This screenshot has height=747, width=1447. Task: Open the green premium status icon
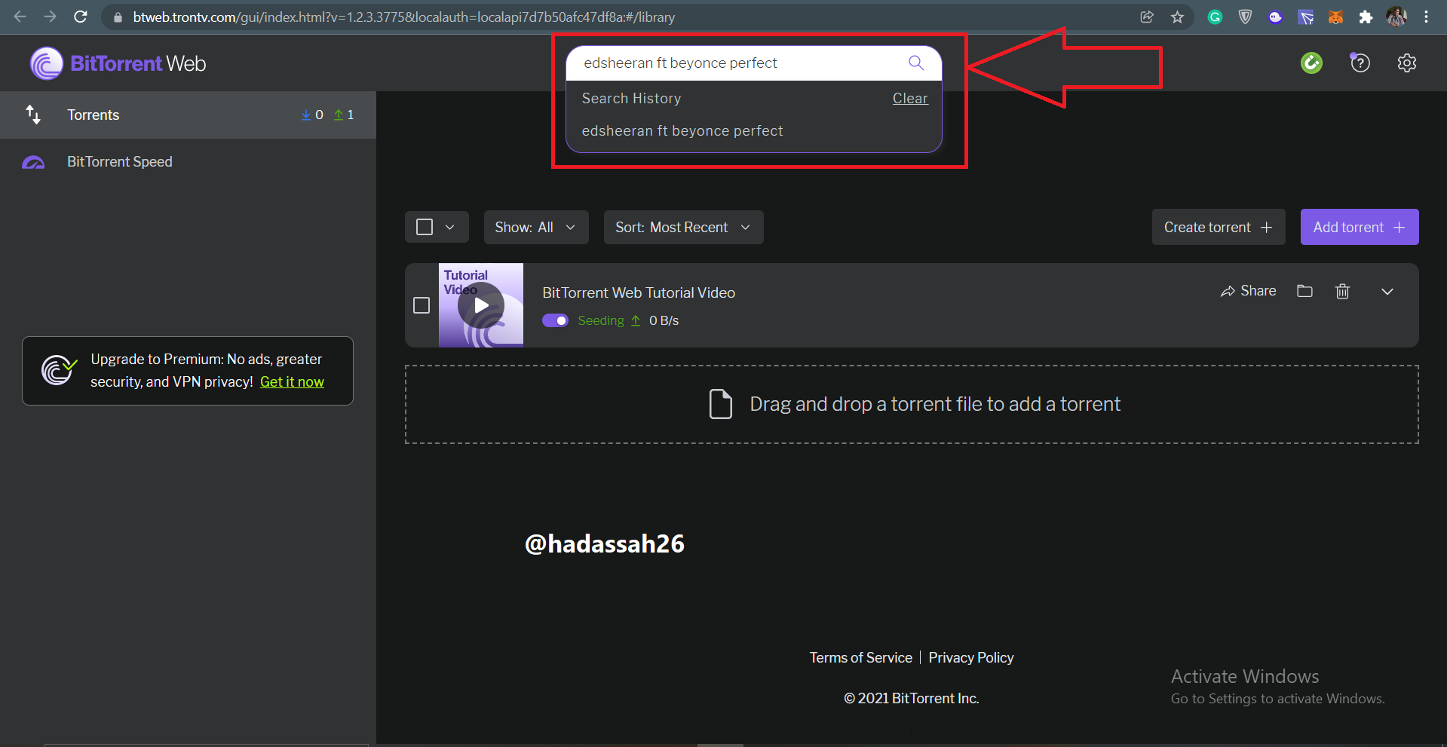point(1311,63)
